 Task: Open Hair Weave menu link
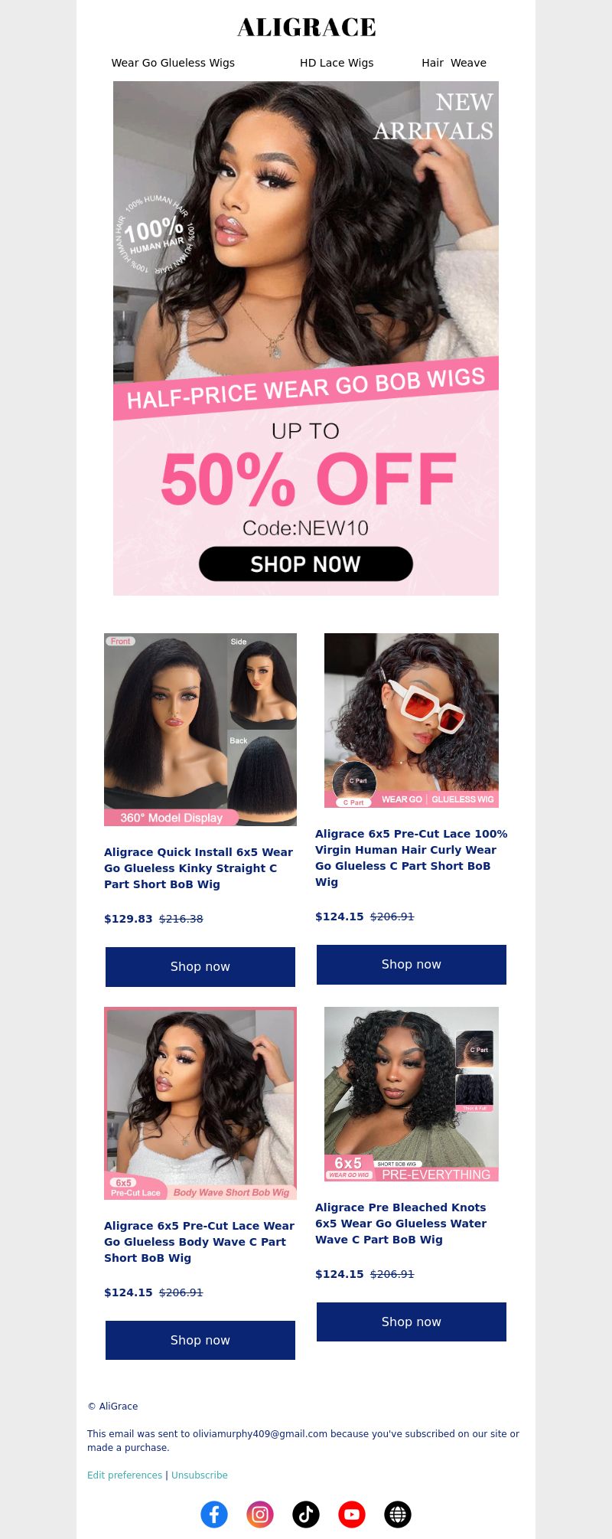pyautogui.click(x=454, y=63)
